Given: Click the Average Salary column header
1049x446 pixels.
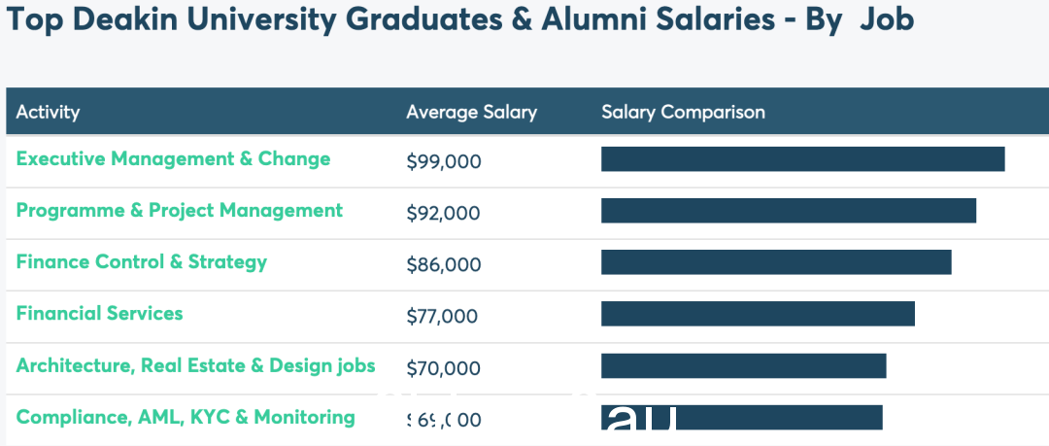Looking at the screenshot, I should pos(472,112).
